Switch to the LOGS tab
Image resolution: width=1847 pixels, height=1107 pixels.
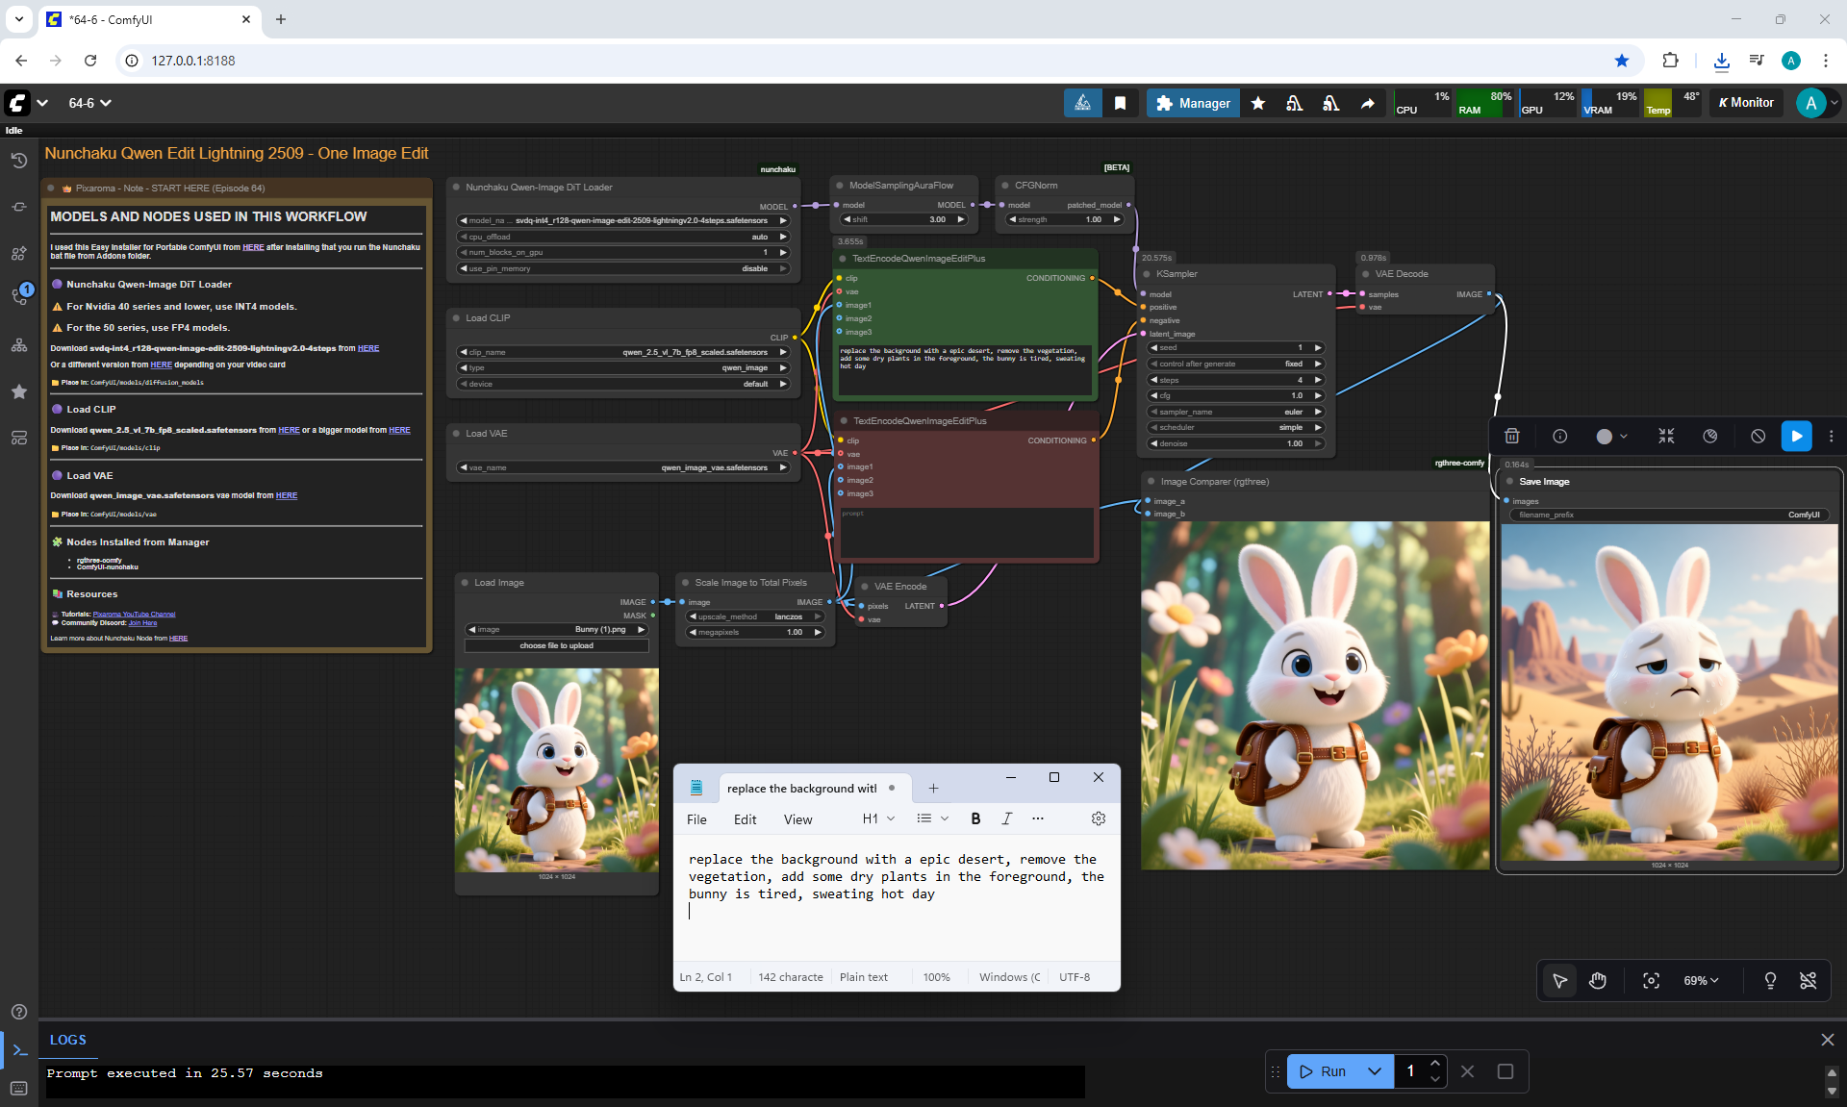67,1040
